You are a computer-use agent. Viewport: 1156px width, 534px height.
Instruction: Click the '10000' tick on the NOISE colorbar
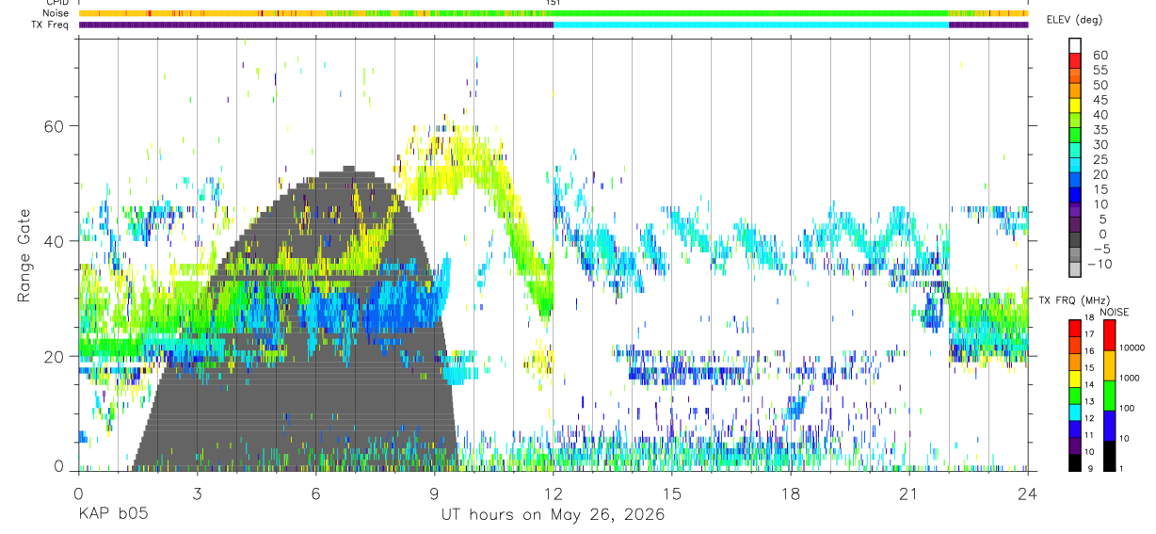(x=1133, y=348)
